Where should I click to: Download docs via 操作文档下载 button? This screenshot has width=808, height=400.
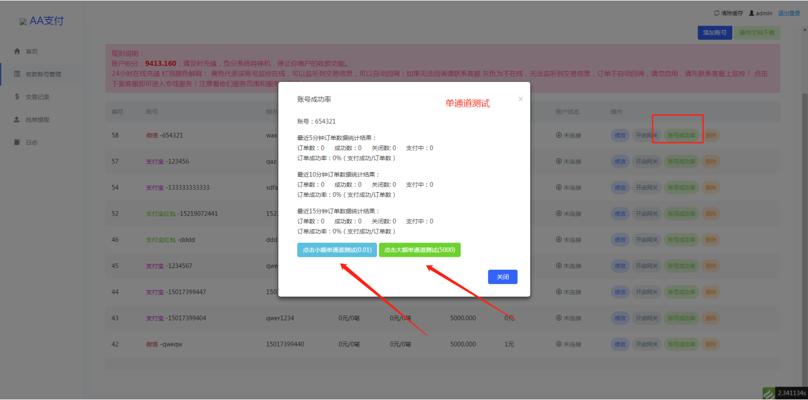[757, 33]
